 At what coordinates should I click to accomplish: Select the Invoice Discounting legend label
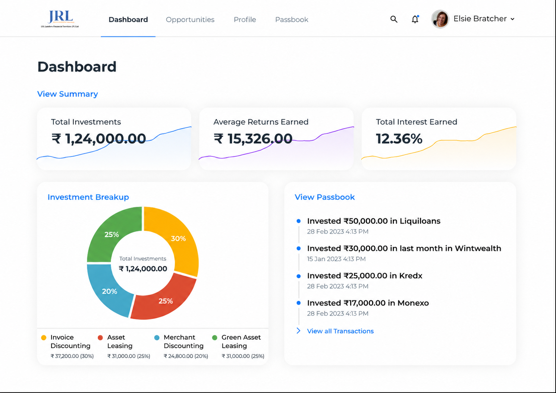70,342
